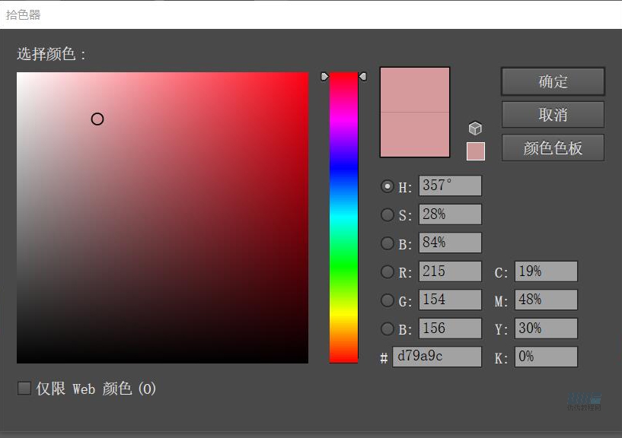This screenshot has width=622, height=438.
Task: Click the original color preview bottom half
Action: [415, 135]
